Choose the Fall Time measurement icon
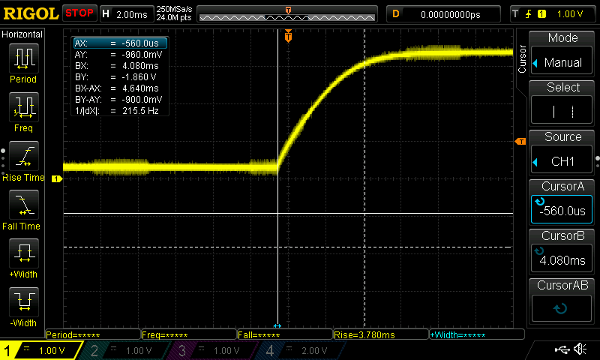 pos(23,205)
